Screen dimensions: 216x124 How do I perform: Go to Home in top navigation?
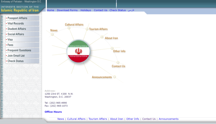[x=50, y=10]
